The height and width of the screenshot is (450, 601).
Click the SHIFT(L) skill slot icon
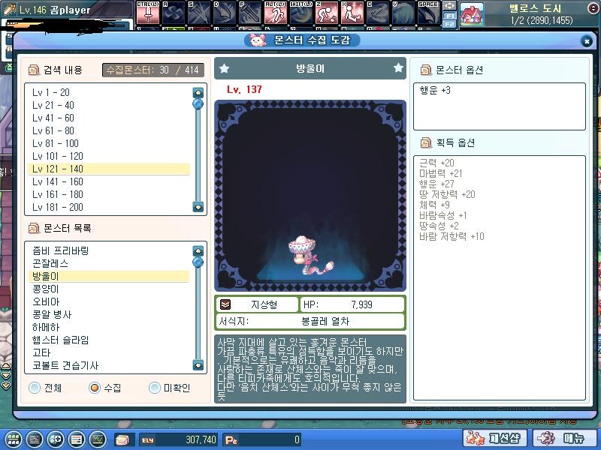click(302, 13)
